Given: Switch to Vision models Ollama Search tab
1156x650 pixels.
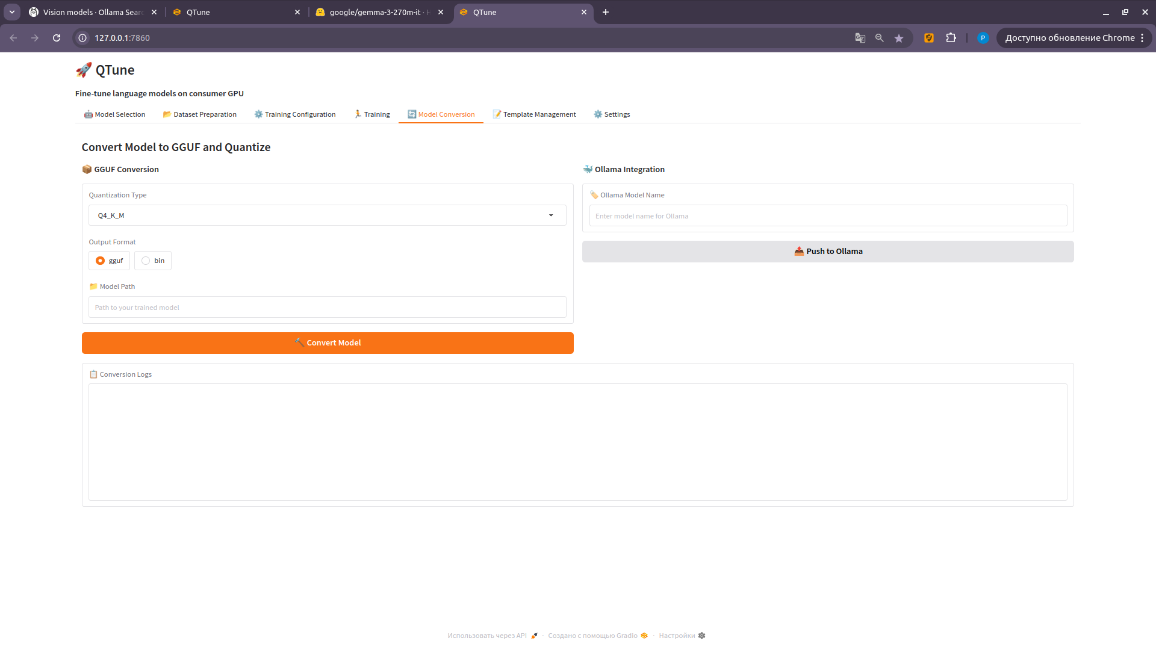Looking at the screenshot, I should point(93,12).
